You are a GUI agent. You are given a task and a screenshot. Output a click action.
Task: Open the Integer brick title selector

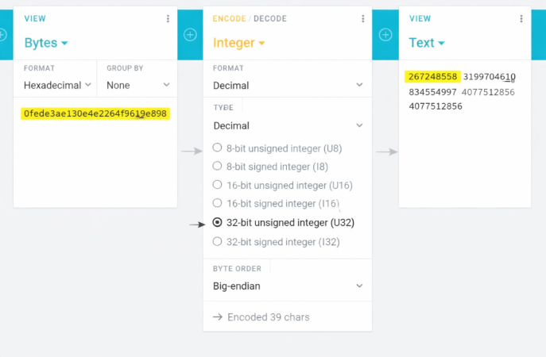click(238, 43)
